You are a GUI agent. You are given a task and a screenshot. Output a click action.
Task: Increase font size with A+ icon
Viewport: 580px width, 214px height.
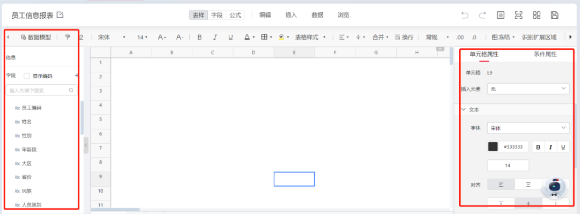[x=162, y=37]
